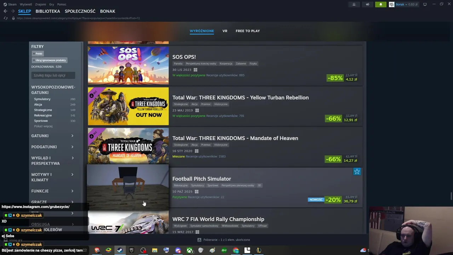Select the VR tab
453x255 pixels.
coord(225,31)
